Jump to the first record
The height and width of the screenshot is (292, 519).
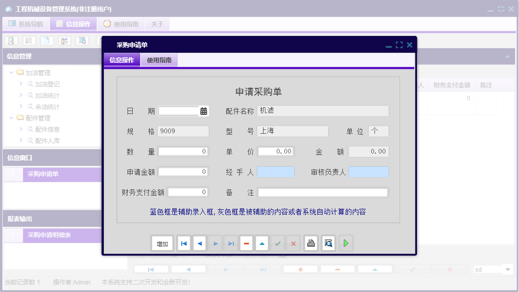[x=183, y=243]
